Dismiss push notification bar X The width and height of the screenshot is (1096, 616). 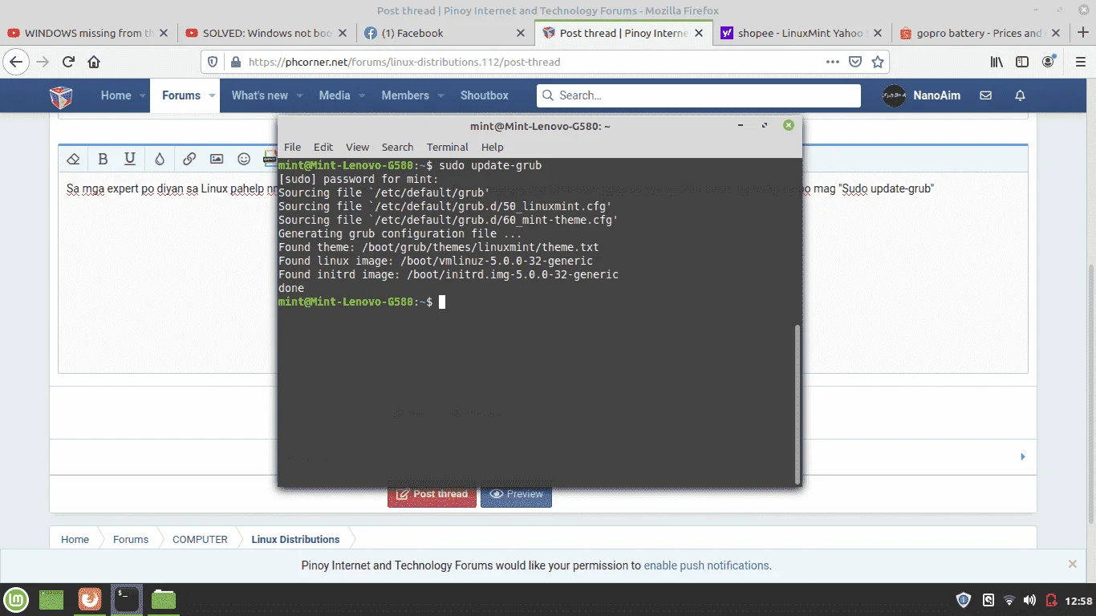[1073, 564]
